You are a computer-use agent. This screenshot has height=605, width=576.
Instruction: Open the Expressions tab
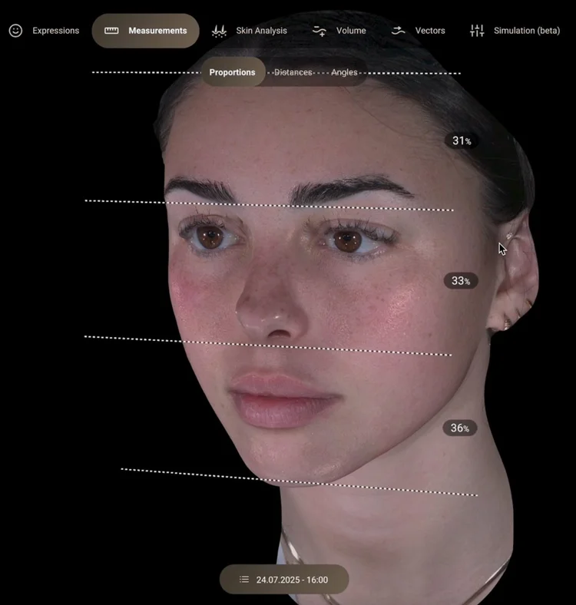(x=44, y=31)
